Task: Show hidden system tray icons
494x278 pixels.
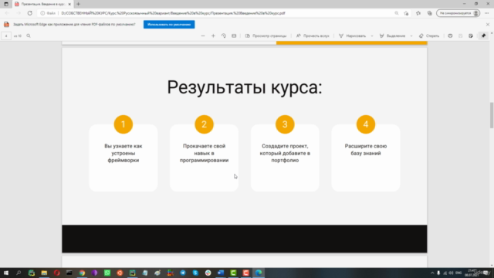Action: click(x=432, y=273)
